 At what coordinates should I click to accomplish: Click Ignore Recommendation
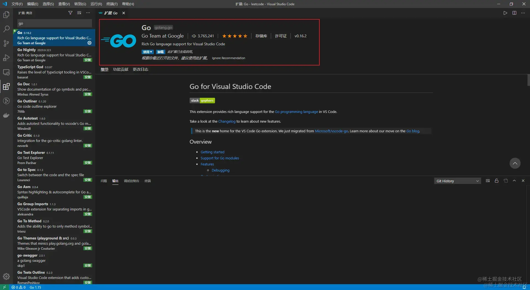point(229,58)
